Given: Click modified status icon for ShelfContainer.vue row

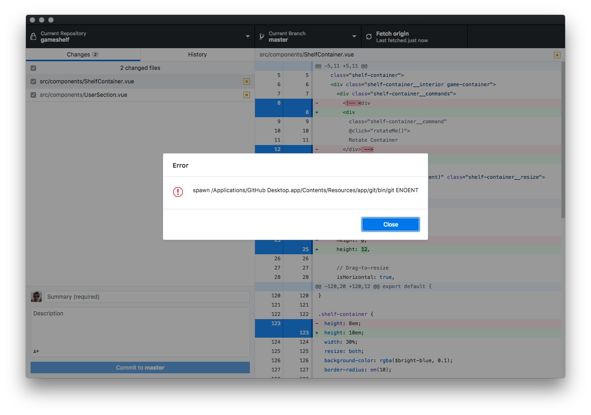Looking at the screenshot, I should pos(247,82).
